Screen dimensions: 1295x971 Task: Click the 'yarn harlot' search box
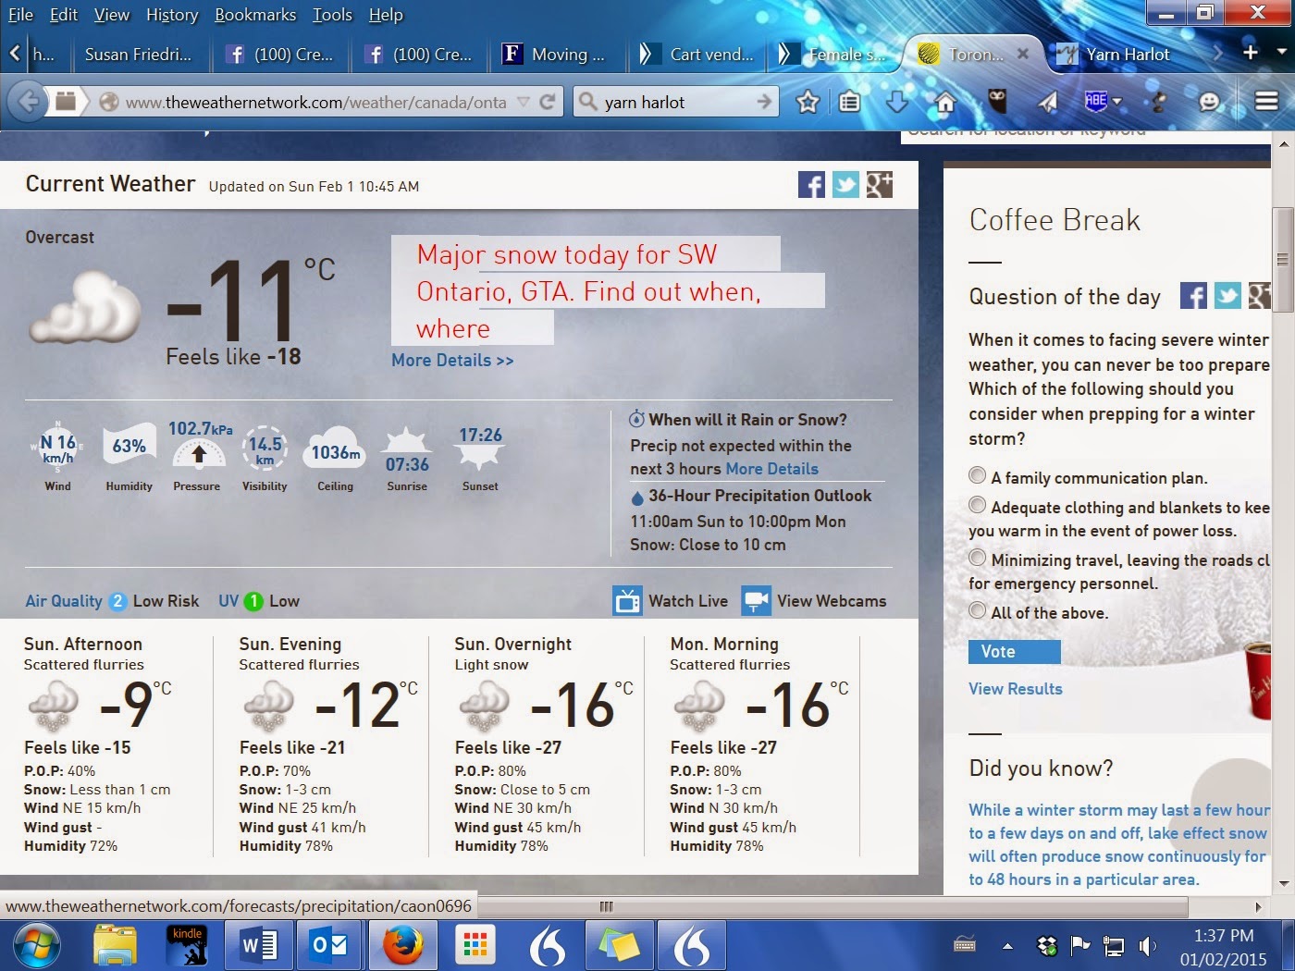tap(677, 102)
